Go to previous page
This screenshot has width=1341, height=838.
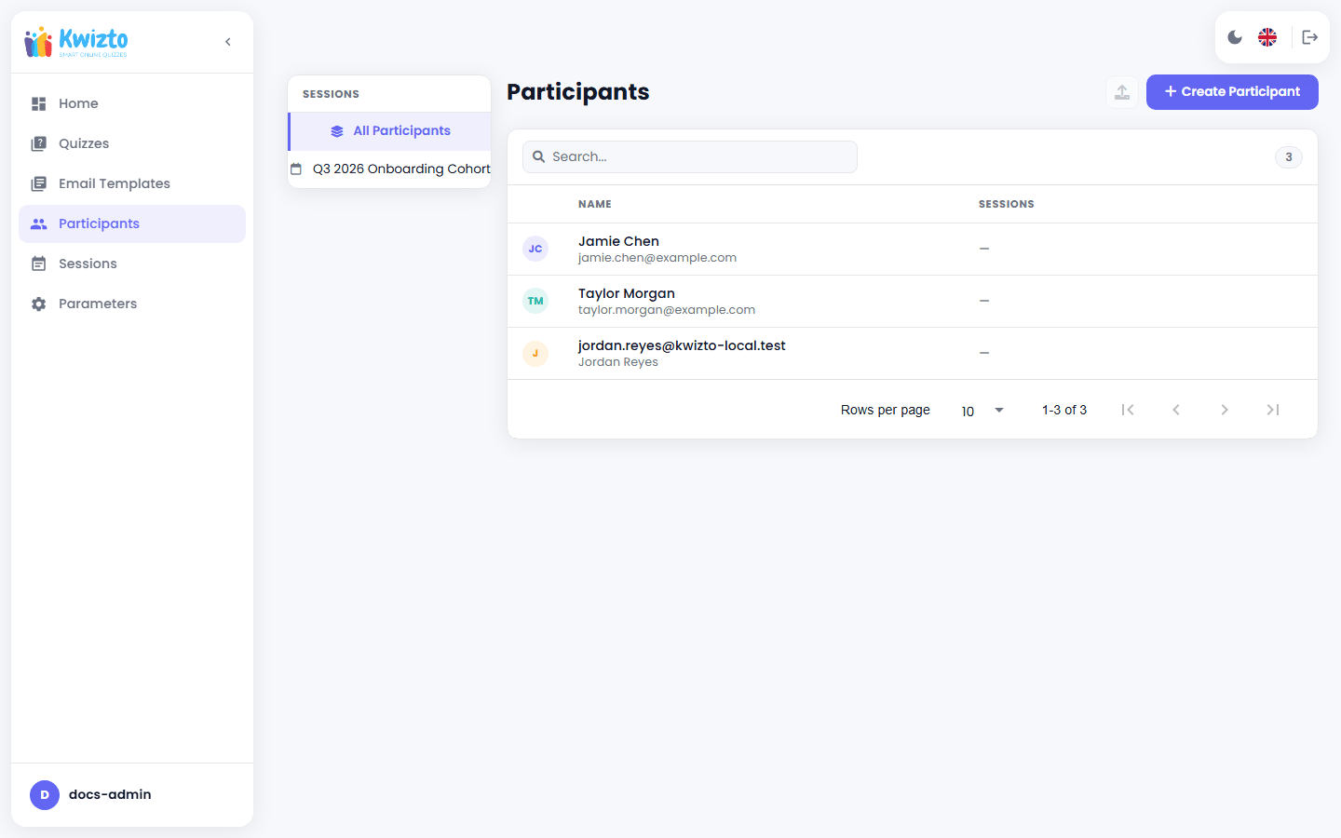pos(1176,410)
